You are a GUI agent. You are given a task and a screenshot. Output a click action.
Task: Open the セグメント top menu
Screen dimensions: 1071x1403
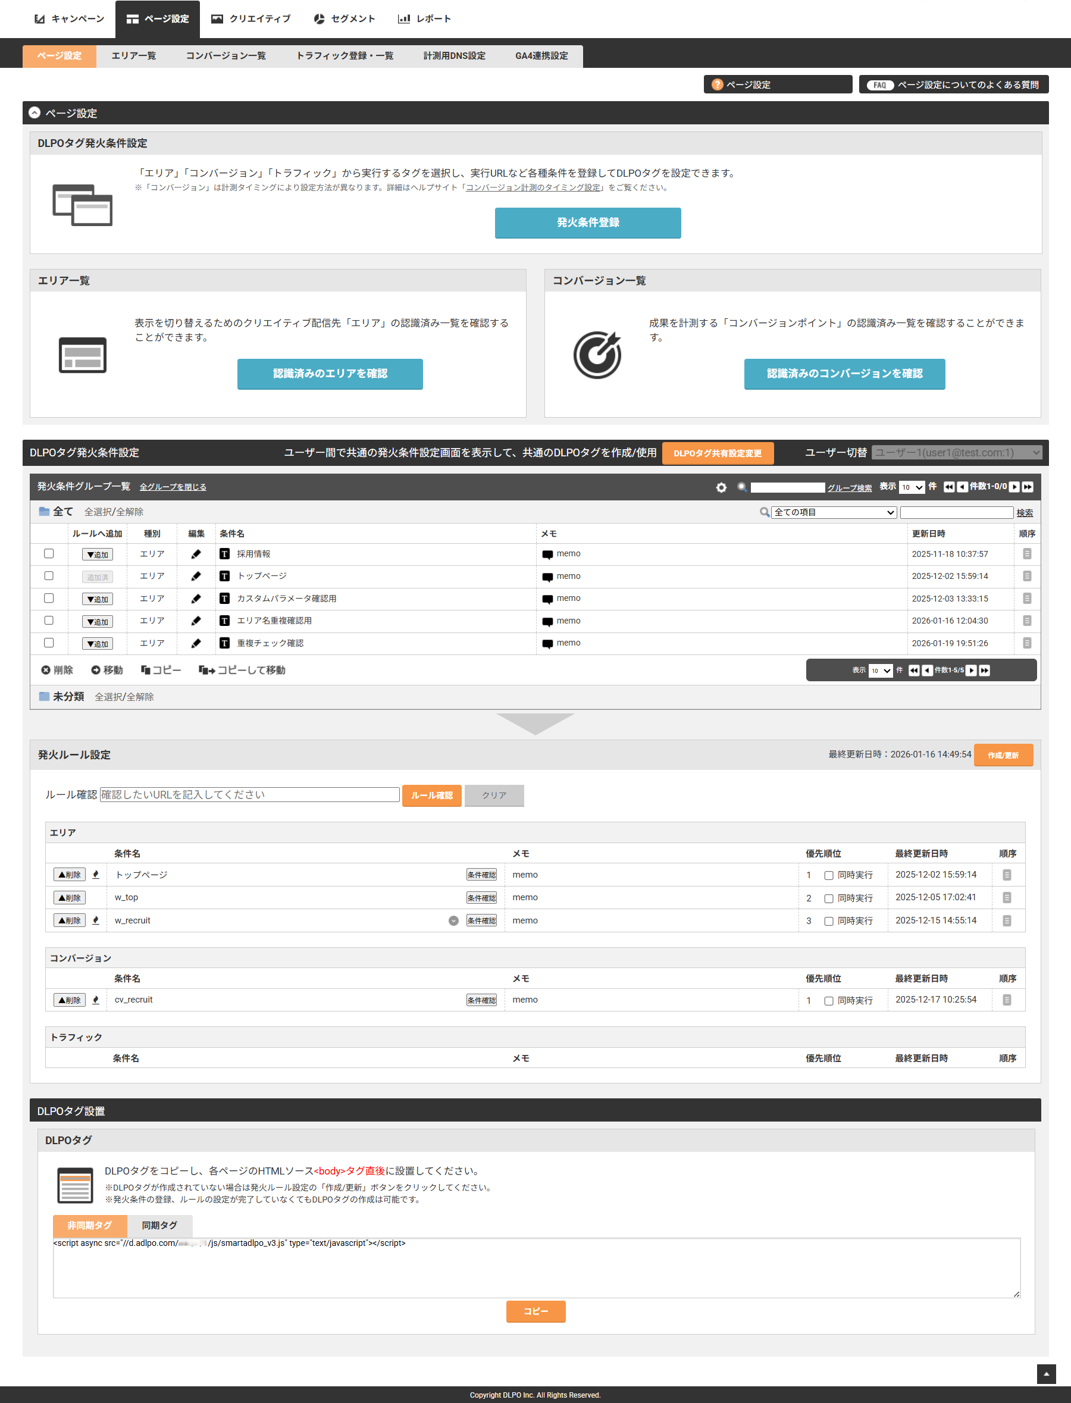345,19
